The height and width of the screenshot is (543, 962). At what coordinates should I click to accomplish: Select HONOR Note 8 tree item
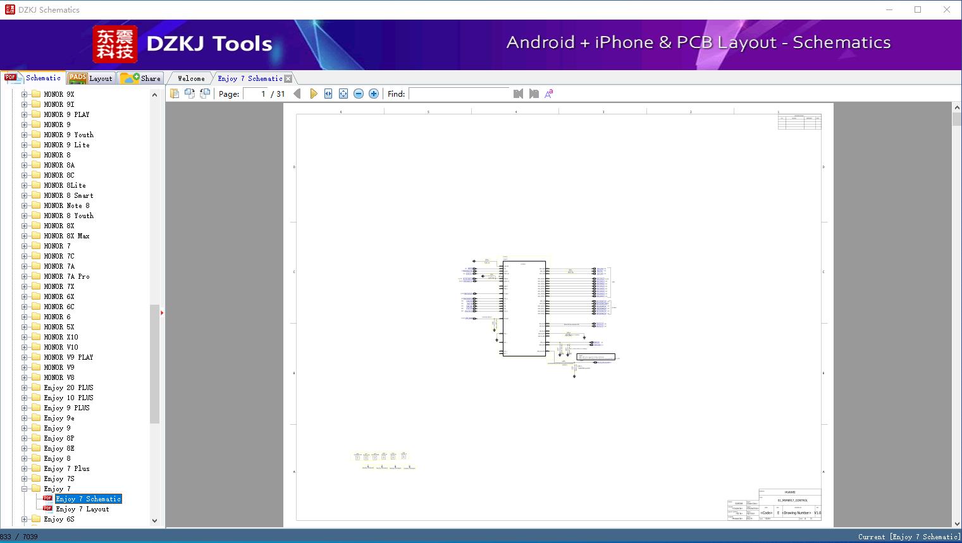point(66,205)
